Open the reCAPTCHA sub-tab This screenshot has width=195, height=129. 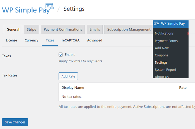pyautogui.click(x=70, y=40)
